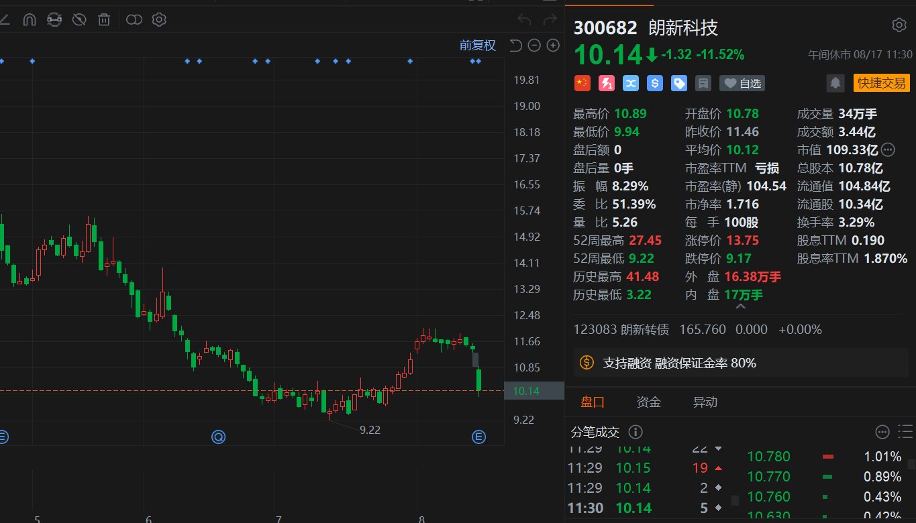
Task: Select the magnet snap drawing tool
Action: 29,19
